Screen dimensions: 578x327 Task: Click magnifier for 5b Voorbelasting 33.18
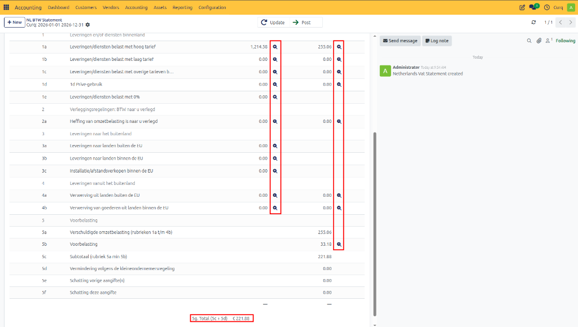[x=339, y=244]
